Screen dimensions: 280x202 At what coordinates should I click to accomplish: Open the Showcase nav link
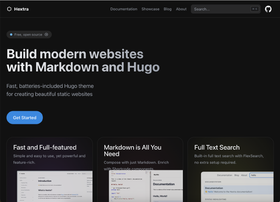pyautogui.click(x=150, y=9)
